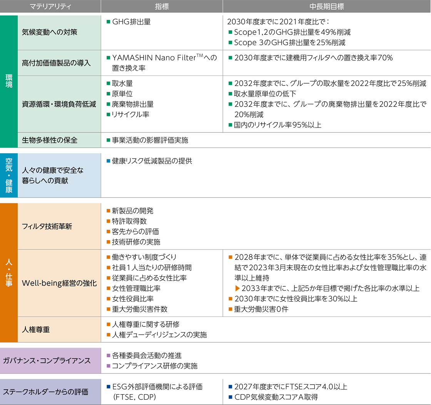
Task: Select the マテリアリティ column header
Action: tap(50, 7)
